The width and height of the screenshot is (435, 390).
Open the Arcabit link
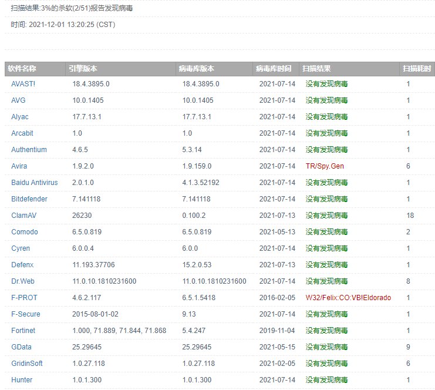click(x=22, y=133)
